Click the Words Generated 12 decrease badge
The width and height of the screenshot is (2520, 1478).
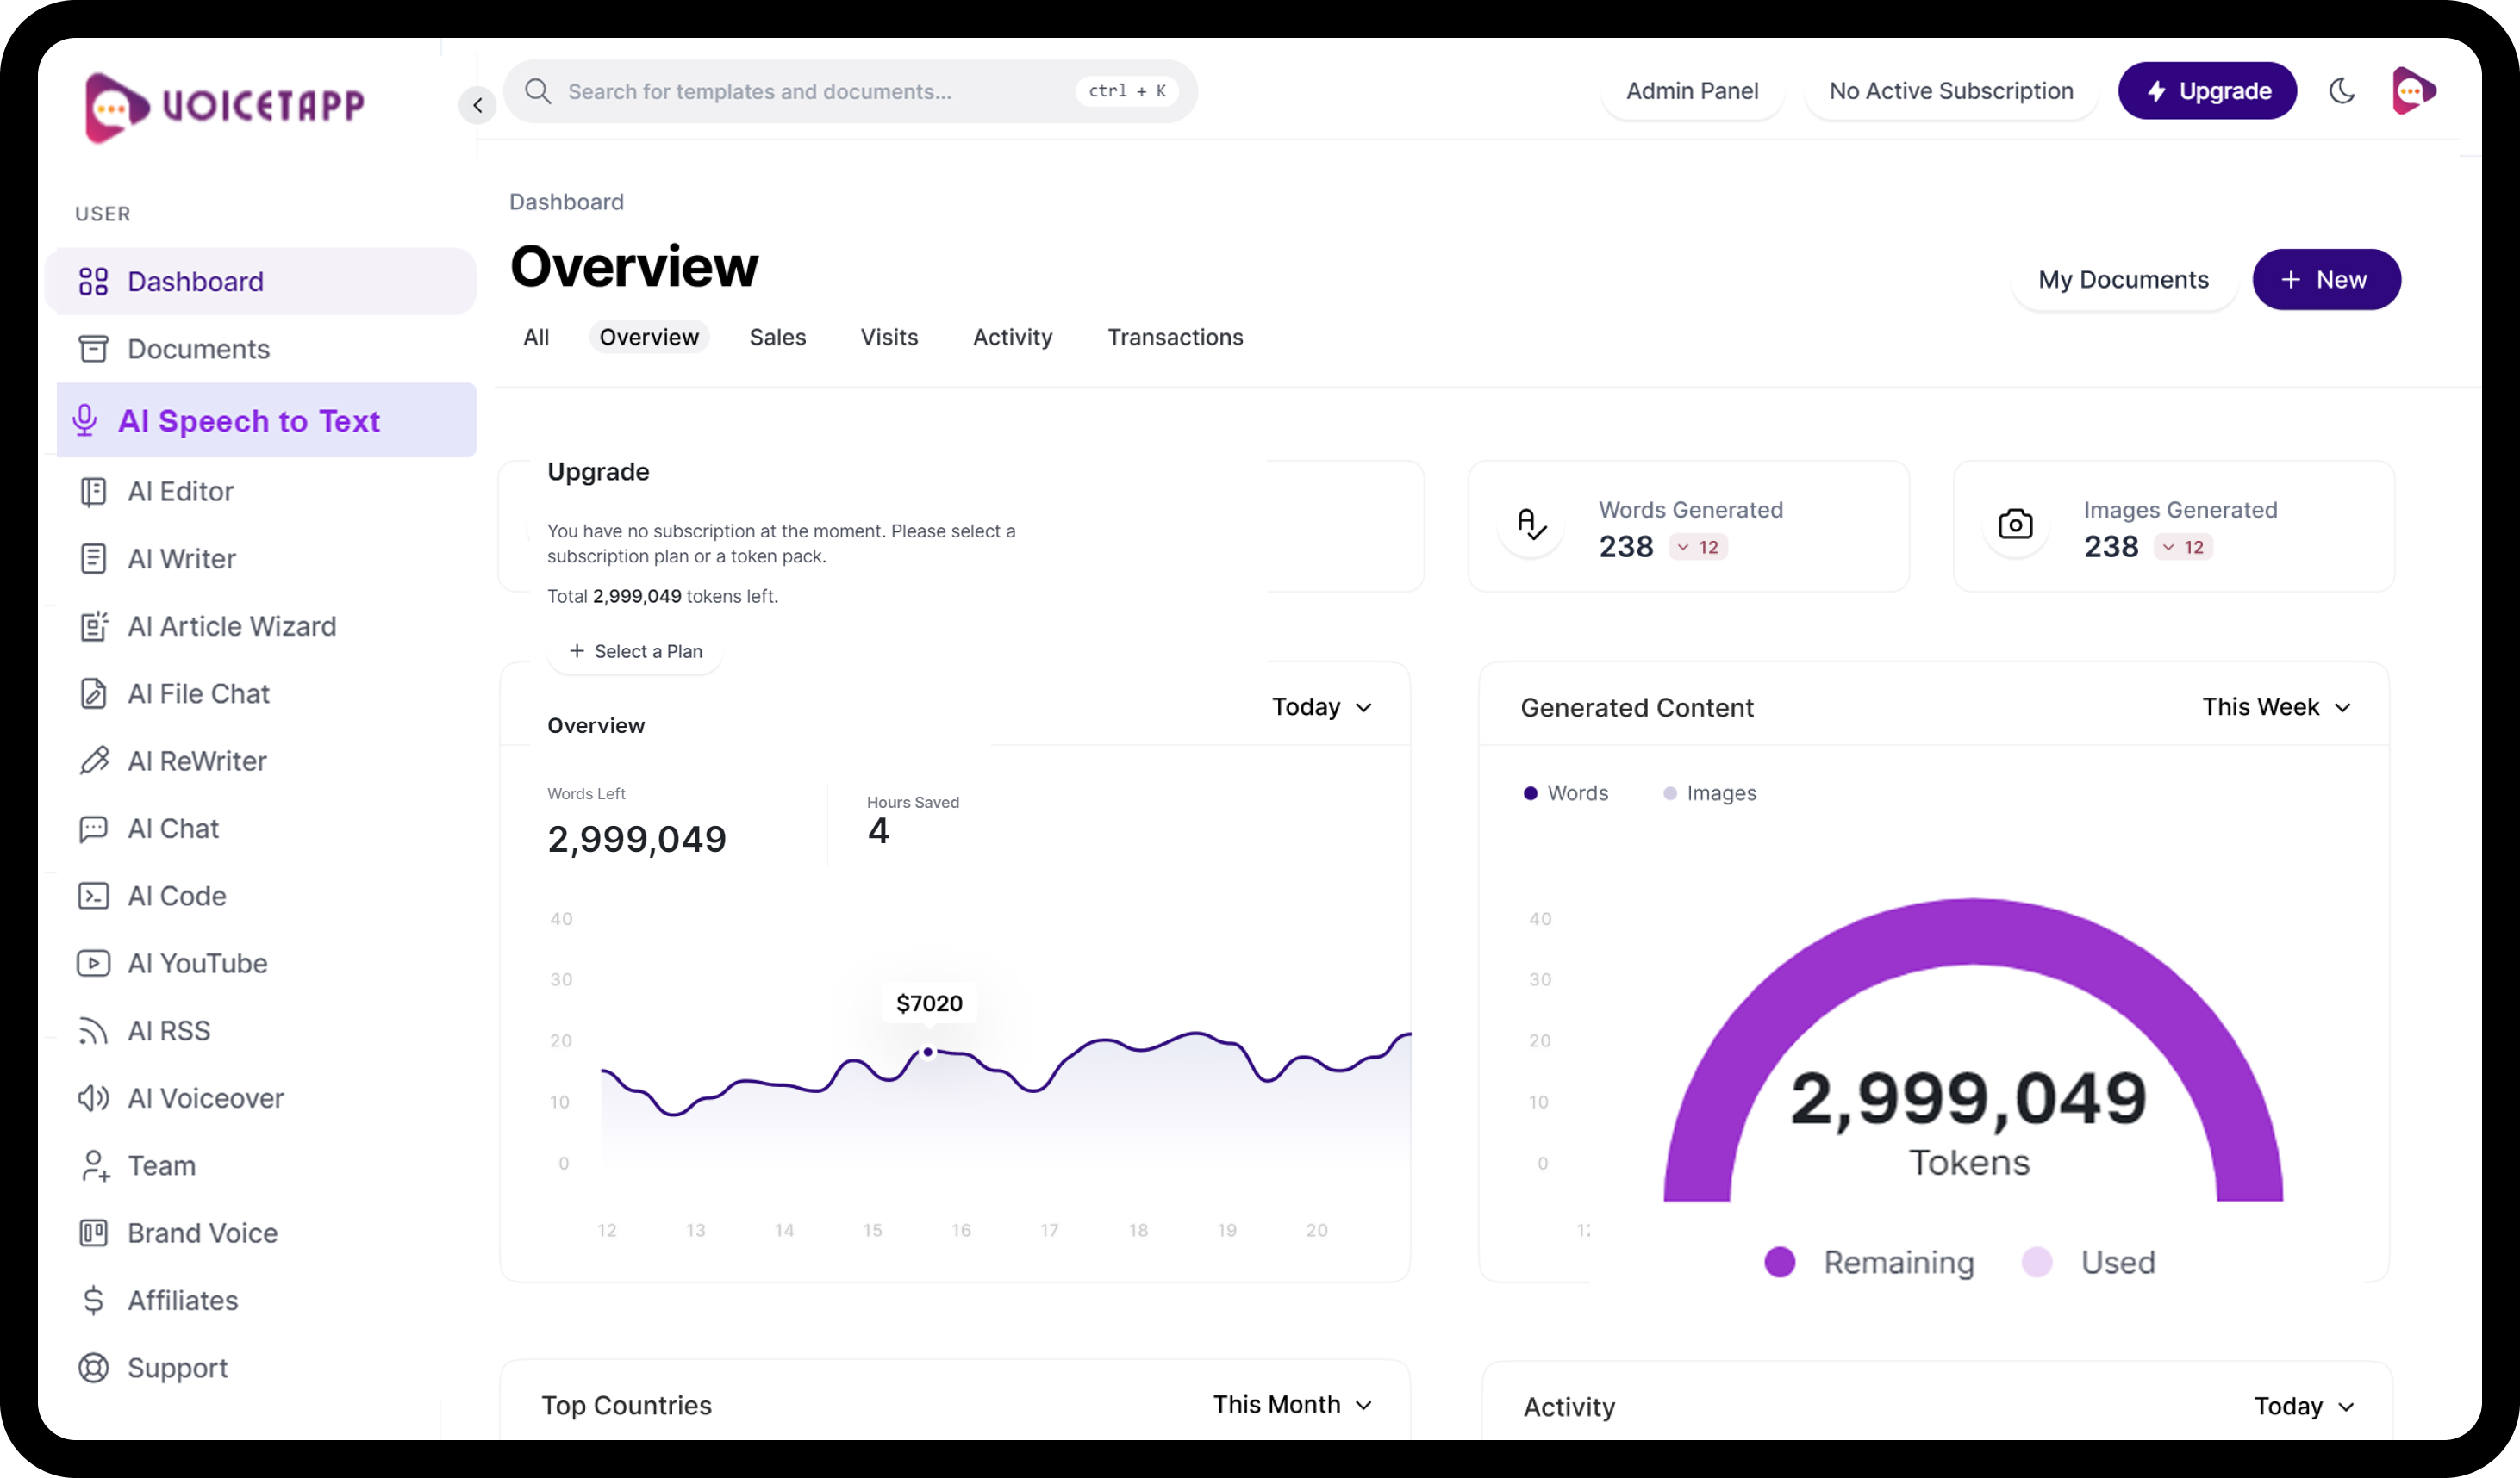point(1698,548)
